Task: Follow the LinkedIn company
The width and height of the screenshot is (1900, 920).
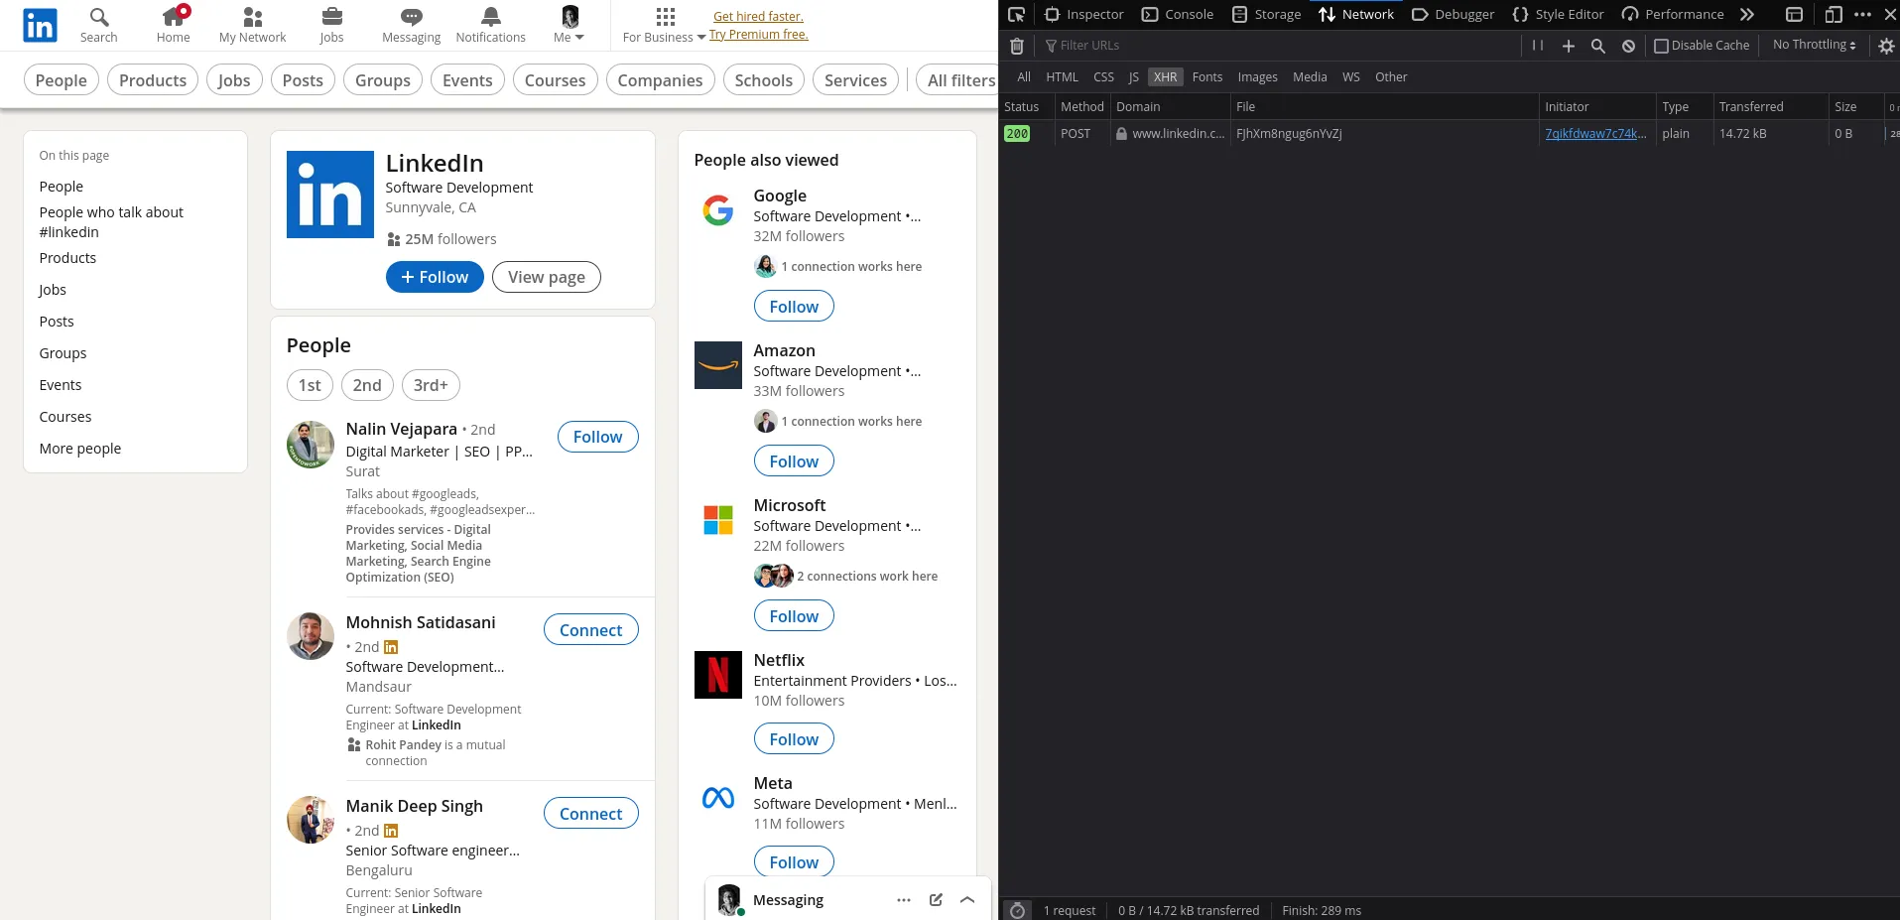Action: click(435, 277)
